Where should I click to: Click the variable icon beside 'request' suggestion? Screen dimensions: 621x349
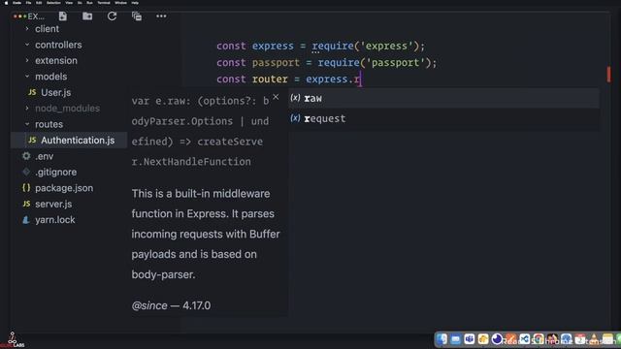295,118
